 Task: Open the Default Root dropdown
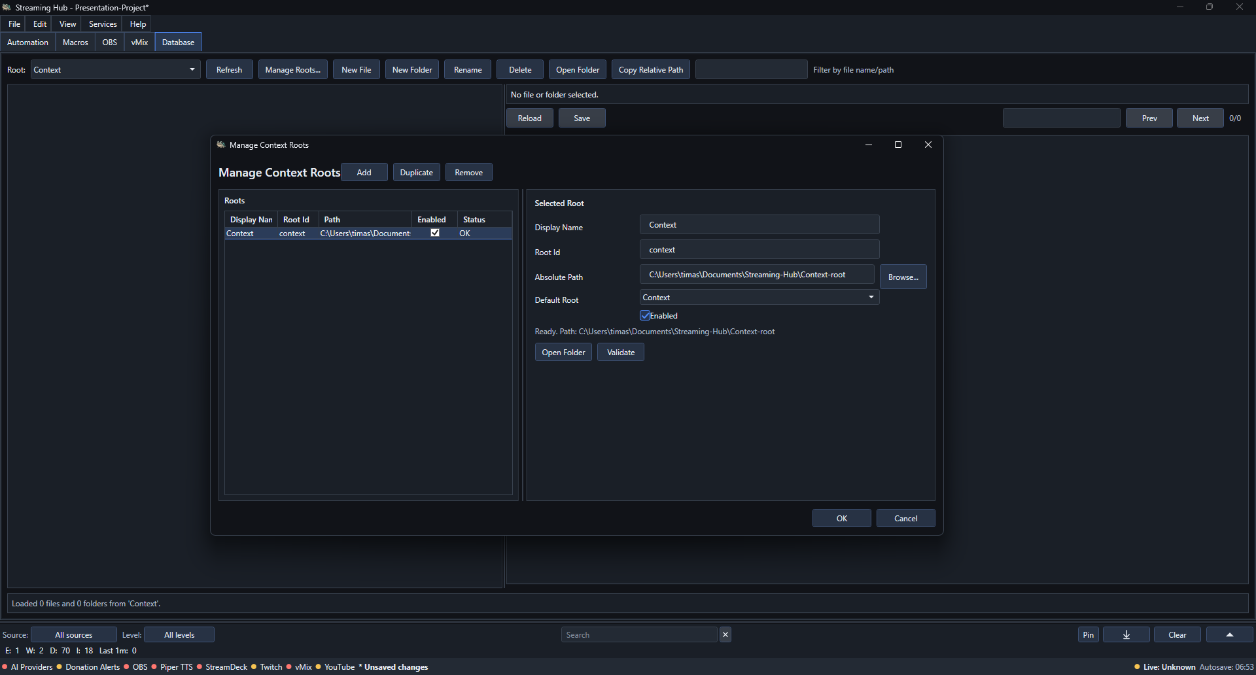[x=759, y=297]
